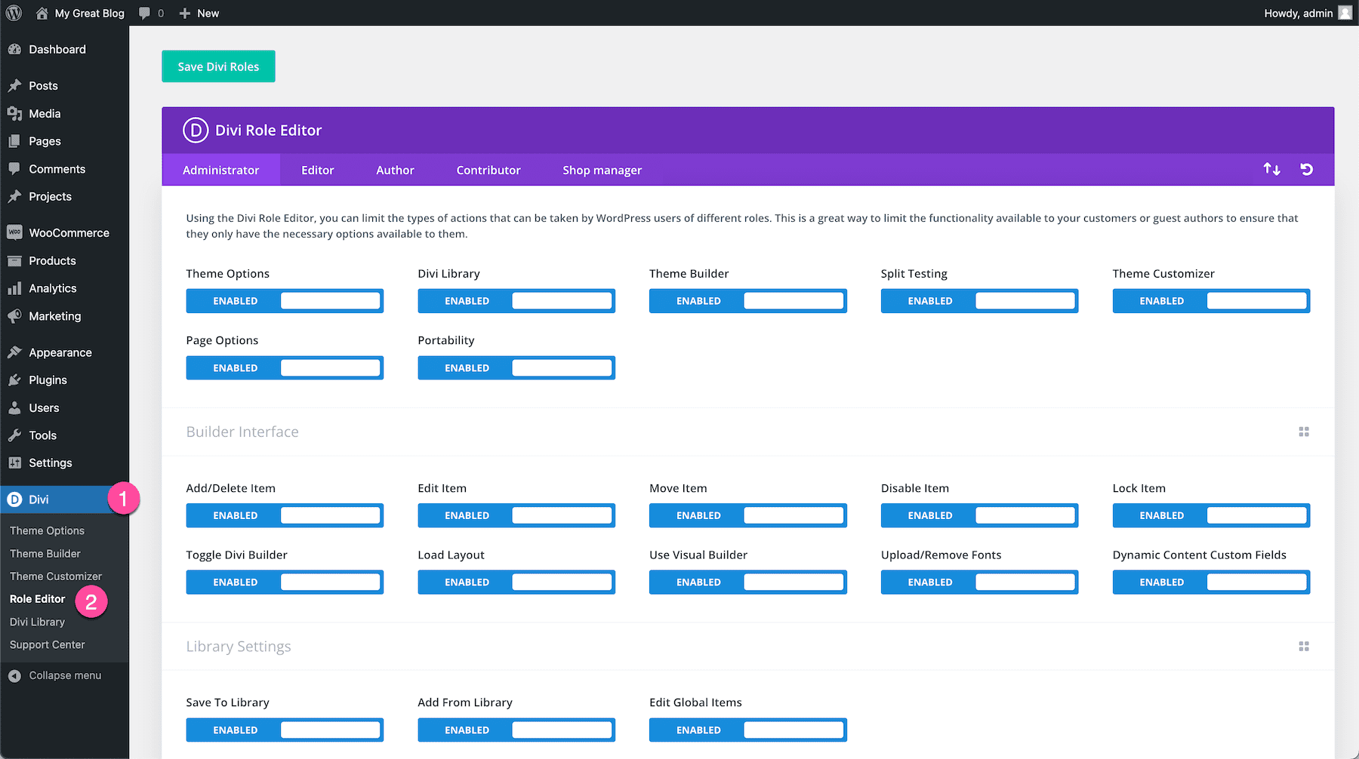Viewport: 1359px width, 759px height.
Task: Slide the Theme Customizer enable control
Action: pyautogui.click(x=1210, y=300)
